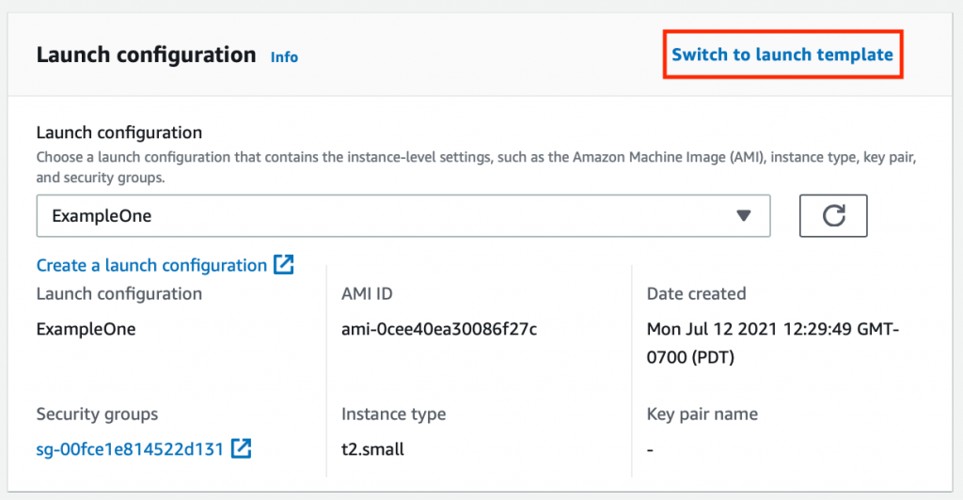Click the Instance type label

point(393,414)
